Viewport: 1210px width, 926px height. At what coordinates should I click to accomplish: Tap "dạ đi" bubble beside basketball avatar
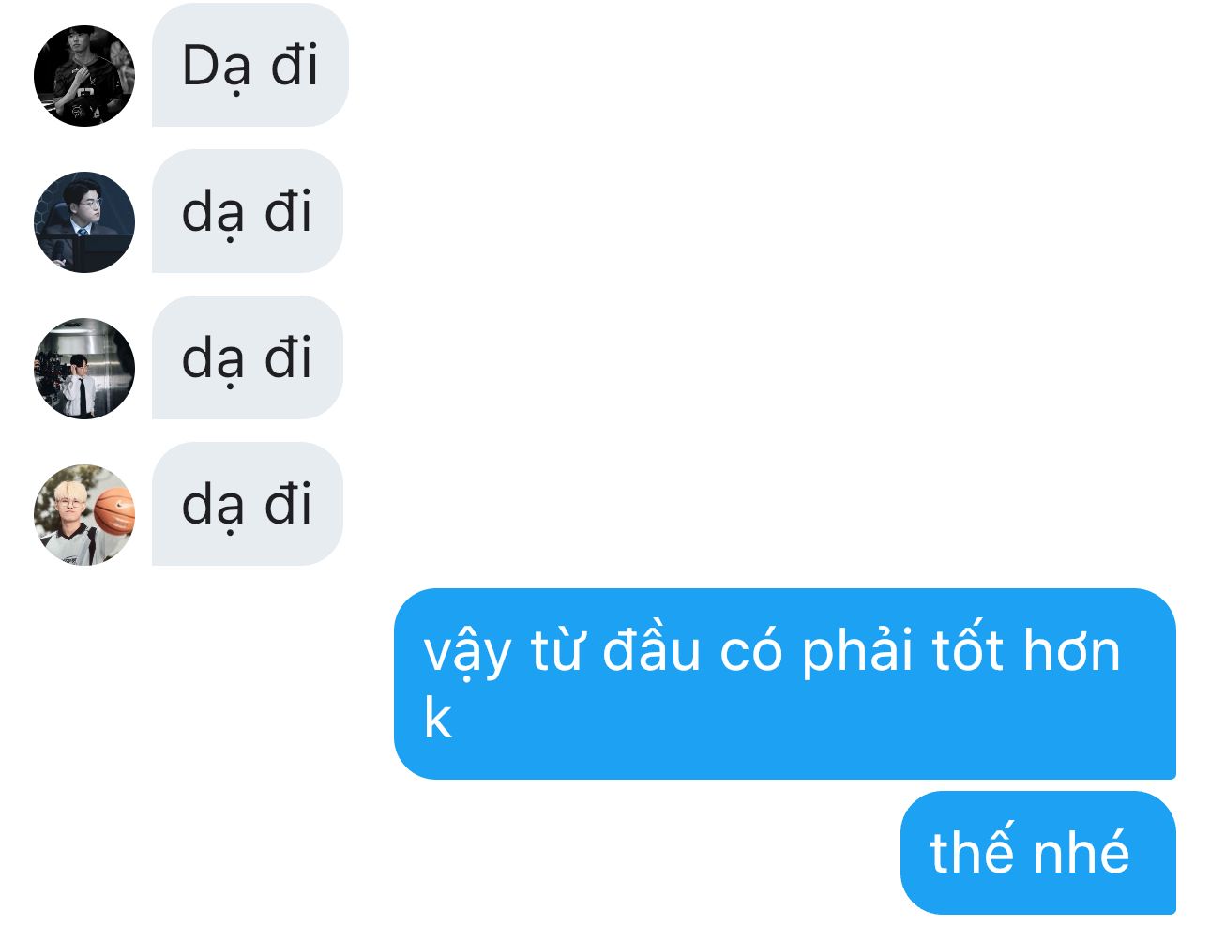[x=248, y=504]
